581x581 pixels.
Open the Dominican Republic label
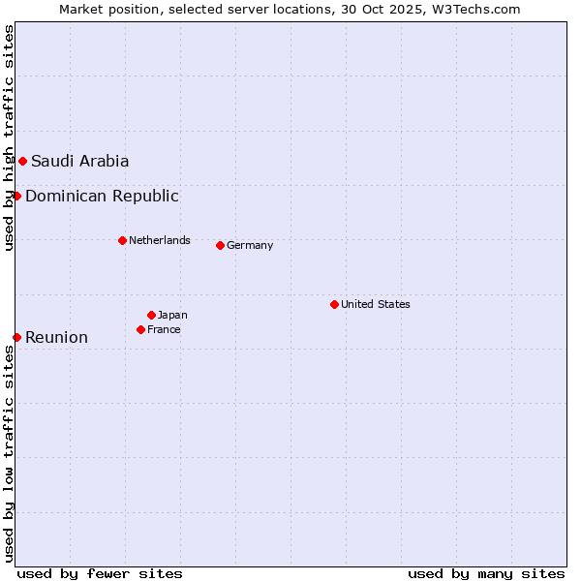102,196
